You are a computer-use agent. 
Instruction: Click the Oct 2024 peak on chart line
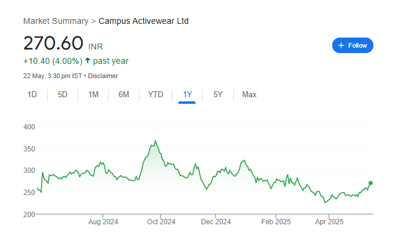[x=155, y=140]
